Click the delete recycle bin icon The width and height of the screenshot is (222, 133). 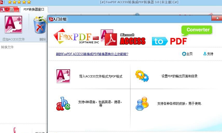(x=40, y=25)
